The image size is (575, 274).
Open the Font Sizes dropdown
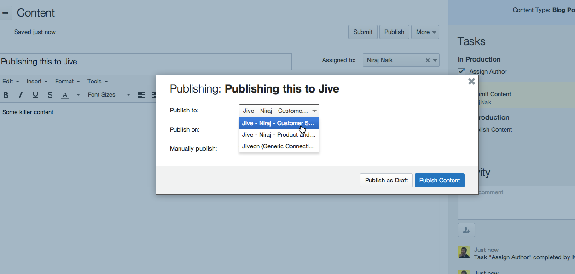(109, 95)
